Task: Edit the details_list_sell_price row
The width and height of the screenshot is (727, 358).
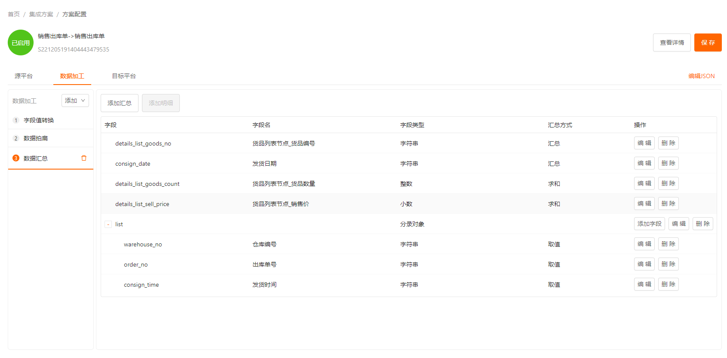Action: pos(644,203)
